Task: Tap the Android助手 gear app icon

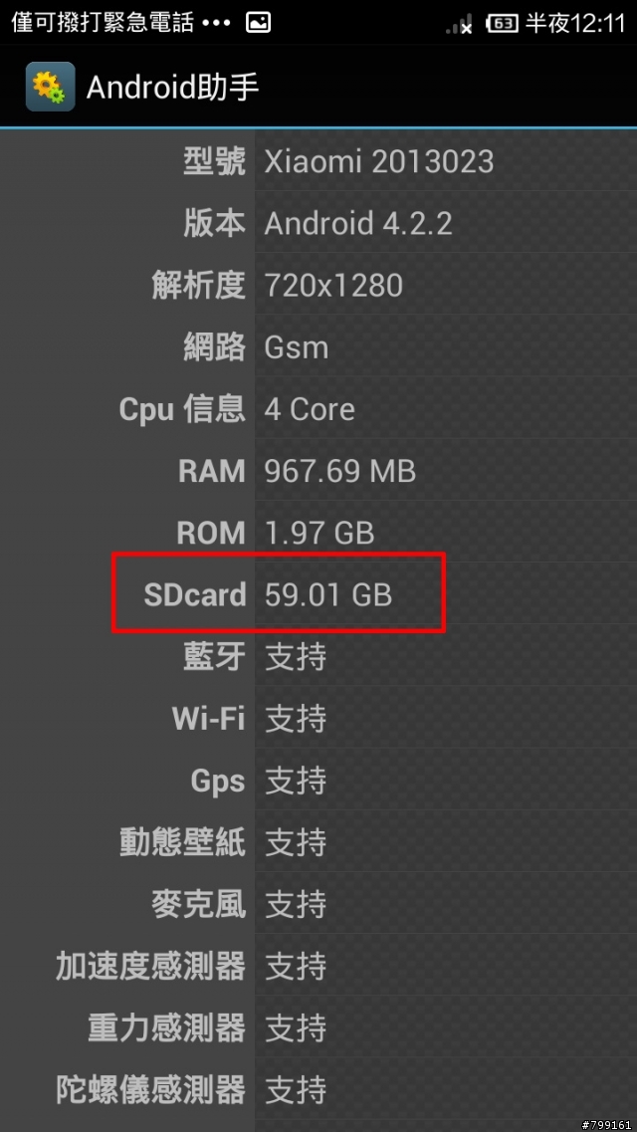Action: point(51,87)
